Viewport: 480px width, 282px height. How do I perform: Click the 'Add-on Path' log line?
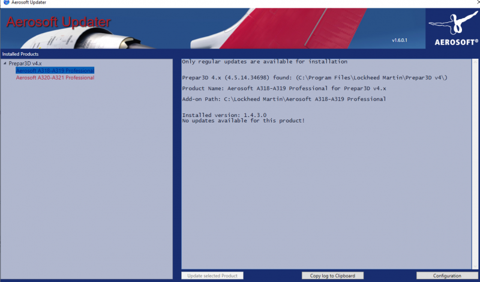pos(284,99)
